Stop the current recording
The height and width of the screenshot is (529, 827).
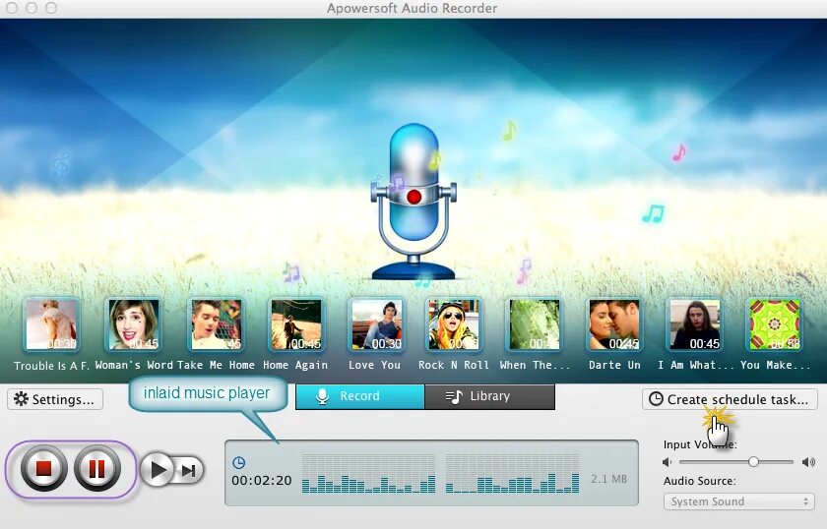tap(43, 468)
